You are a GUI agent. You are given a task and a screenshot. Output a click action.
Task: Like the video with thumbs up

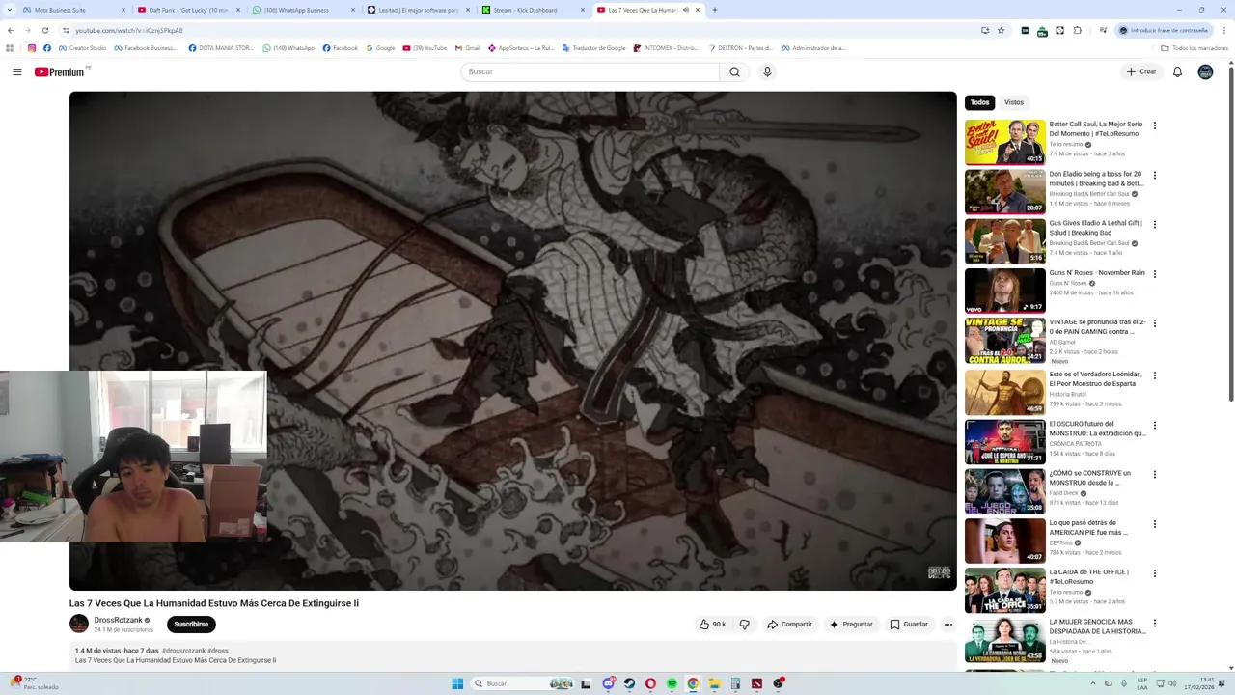pos(712,625)
